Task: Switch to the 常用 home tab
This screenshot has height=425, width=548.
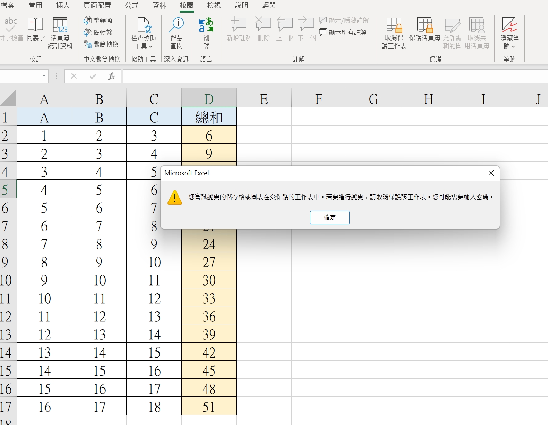Action: click(x=35, y=6)
